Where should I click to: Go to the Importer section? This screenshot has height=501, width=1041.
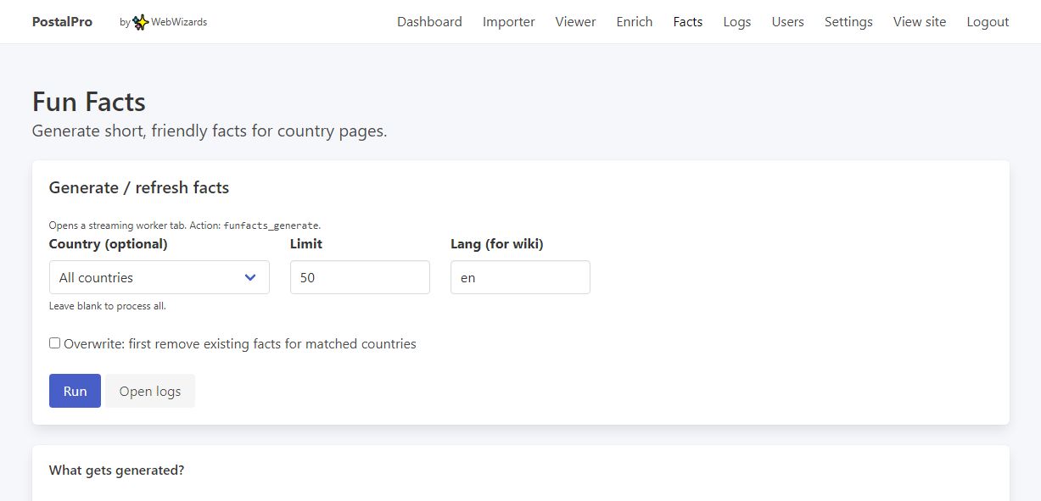[x=508, y=22]
